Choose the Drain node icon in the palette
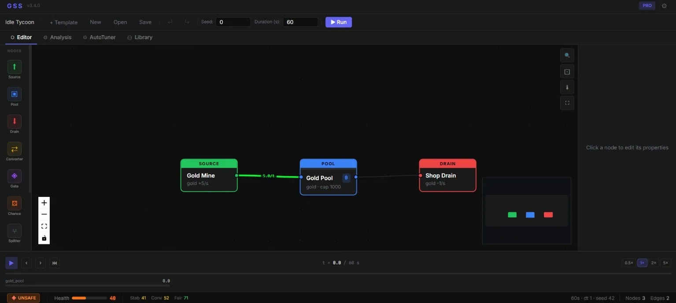Viewport: 676px width, 303px height. pyautogui.click(x=15, y=122)
